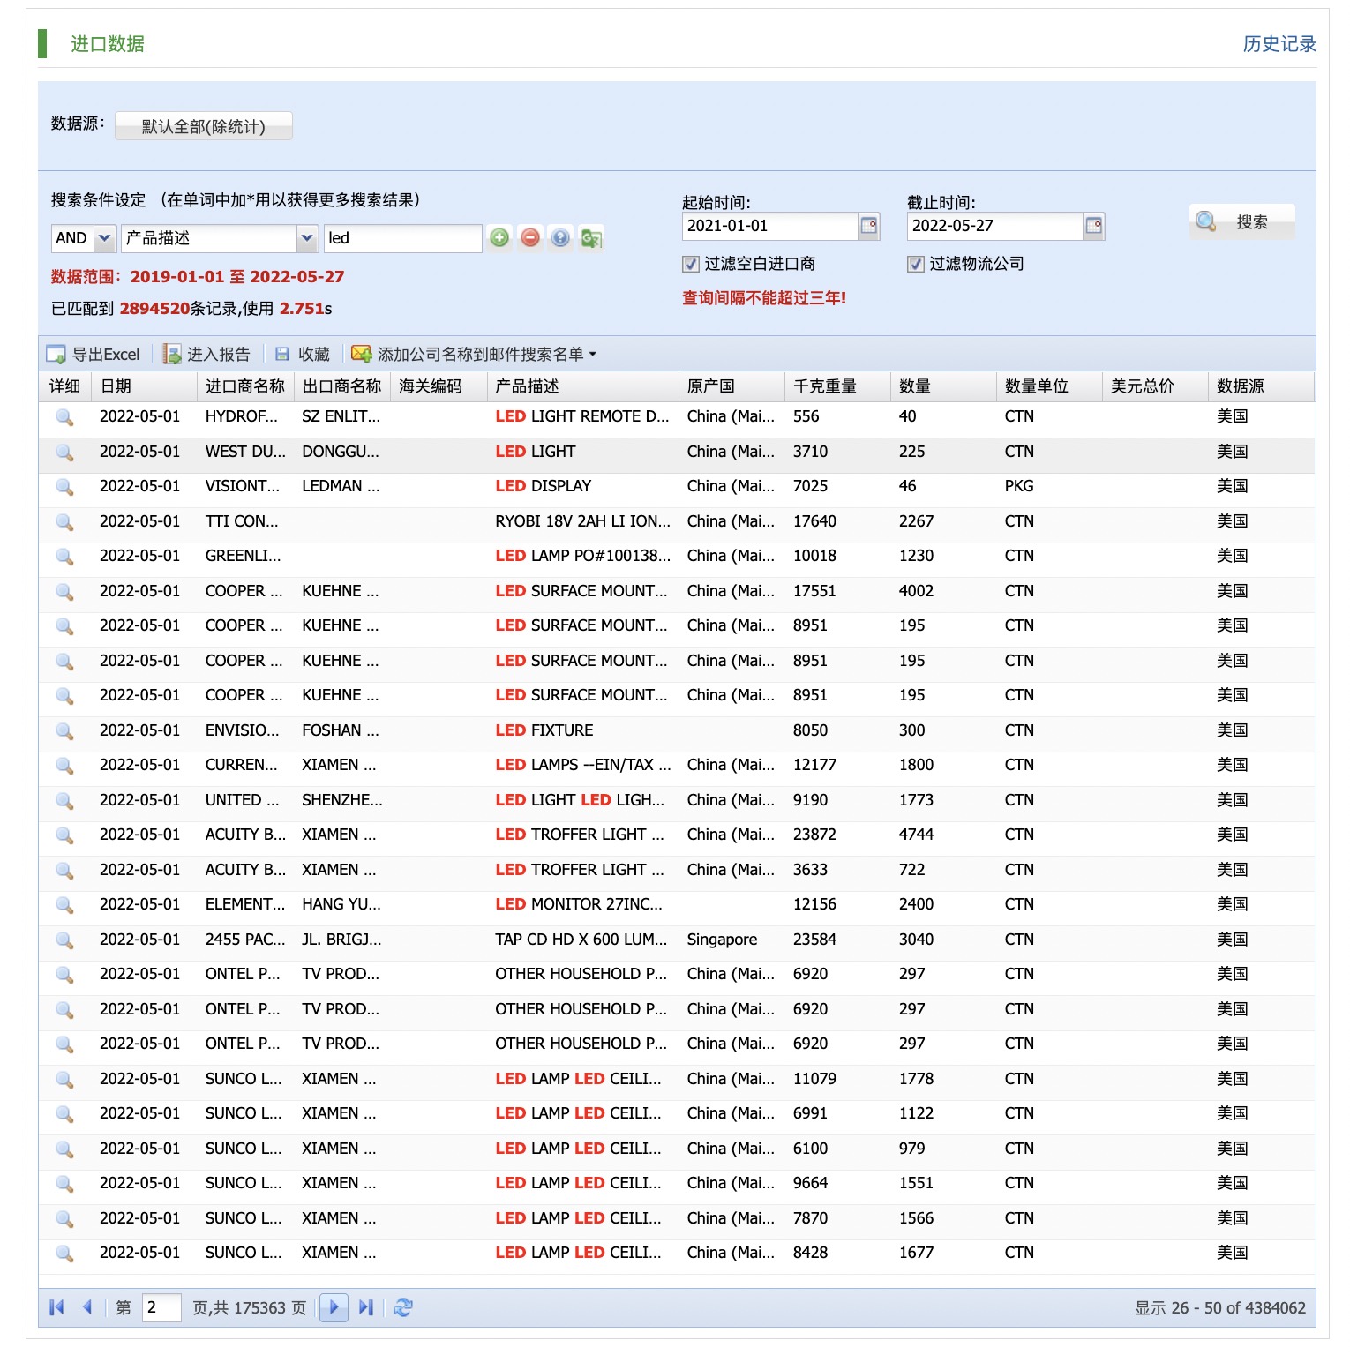Click the translate icon beside help

[591, 238]
